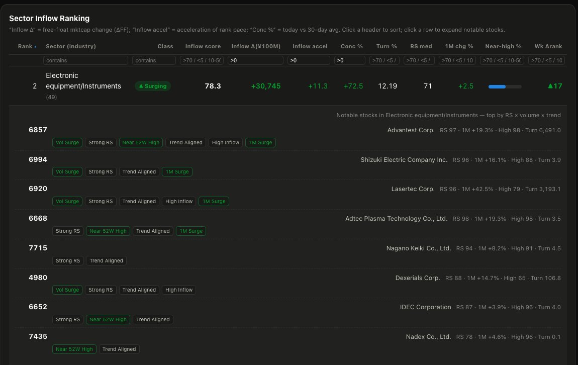Click the Surging class badge
This screenshot has width=578, height=365.
tap(153, 86)
